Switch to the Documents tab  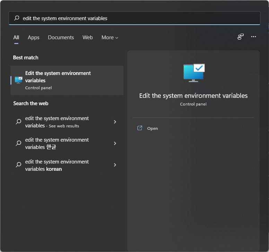click(x=61, y=37)
